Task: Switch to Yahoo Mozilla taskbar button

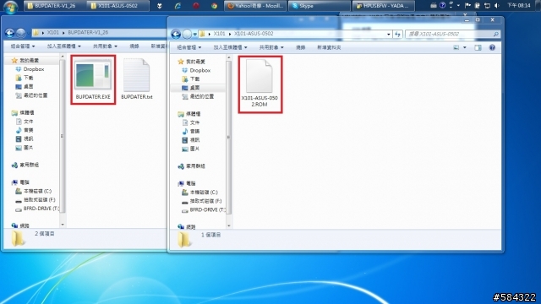Action: 255,6
